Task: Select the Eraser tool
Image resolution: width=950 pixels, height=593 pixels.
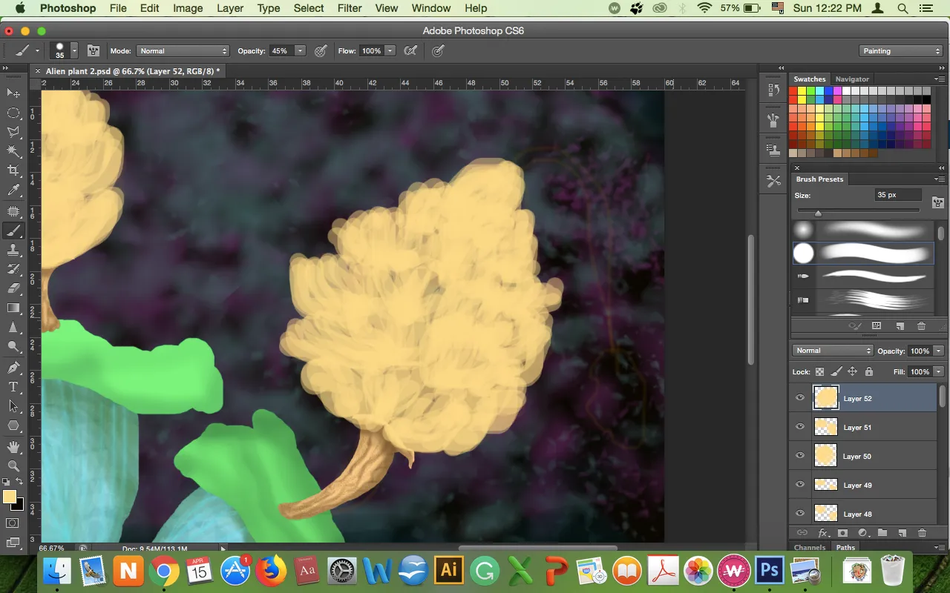Action: [x=13, y=288]
